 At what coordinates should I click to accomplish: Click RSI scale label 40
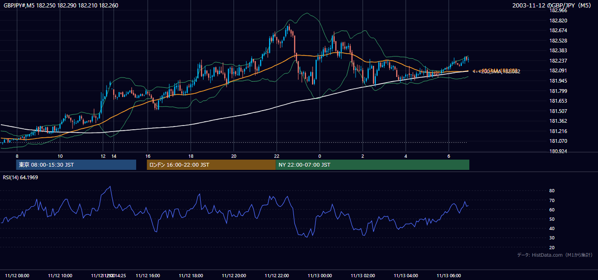pos(552,228)
